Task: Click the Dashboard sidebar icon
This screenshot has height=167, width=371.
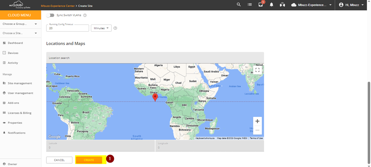Action: point(4,43)
